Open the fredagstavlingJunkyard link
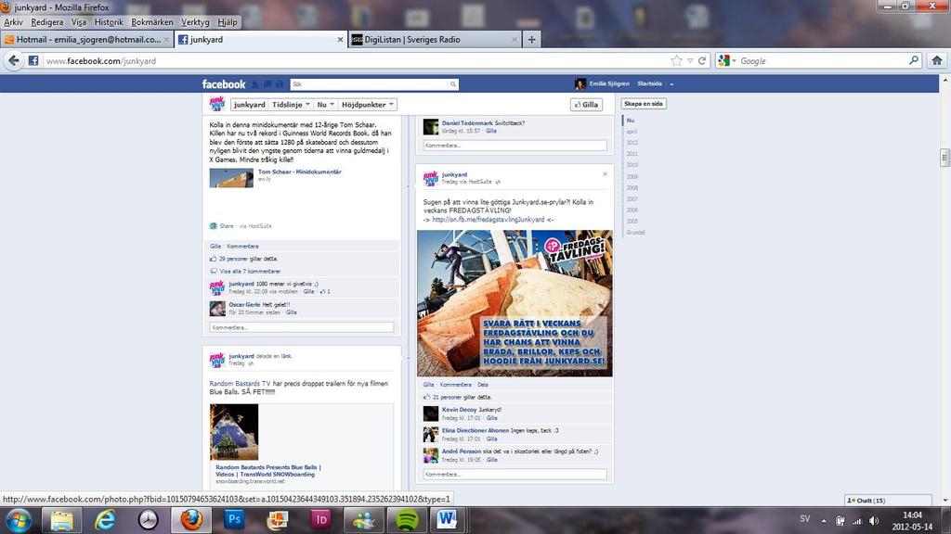 (x=489, y=220)
